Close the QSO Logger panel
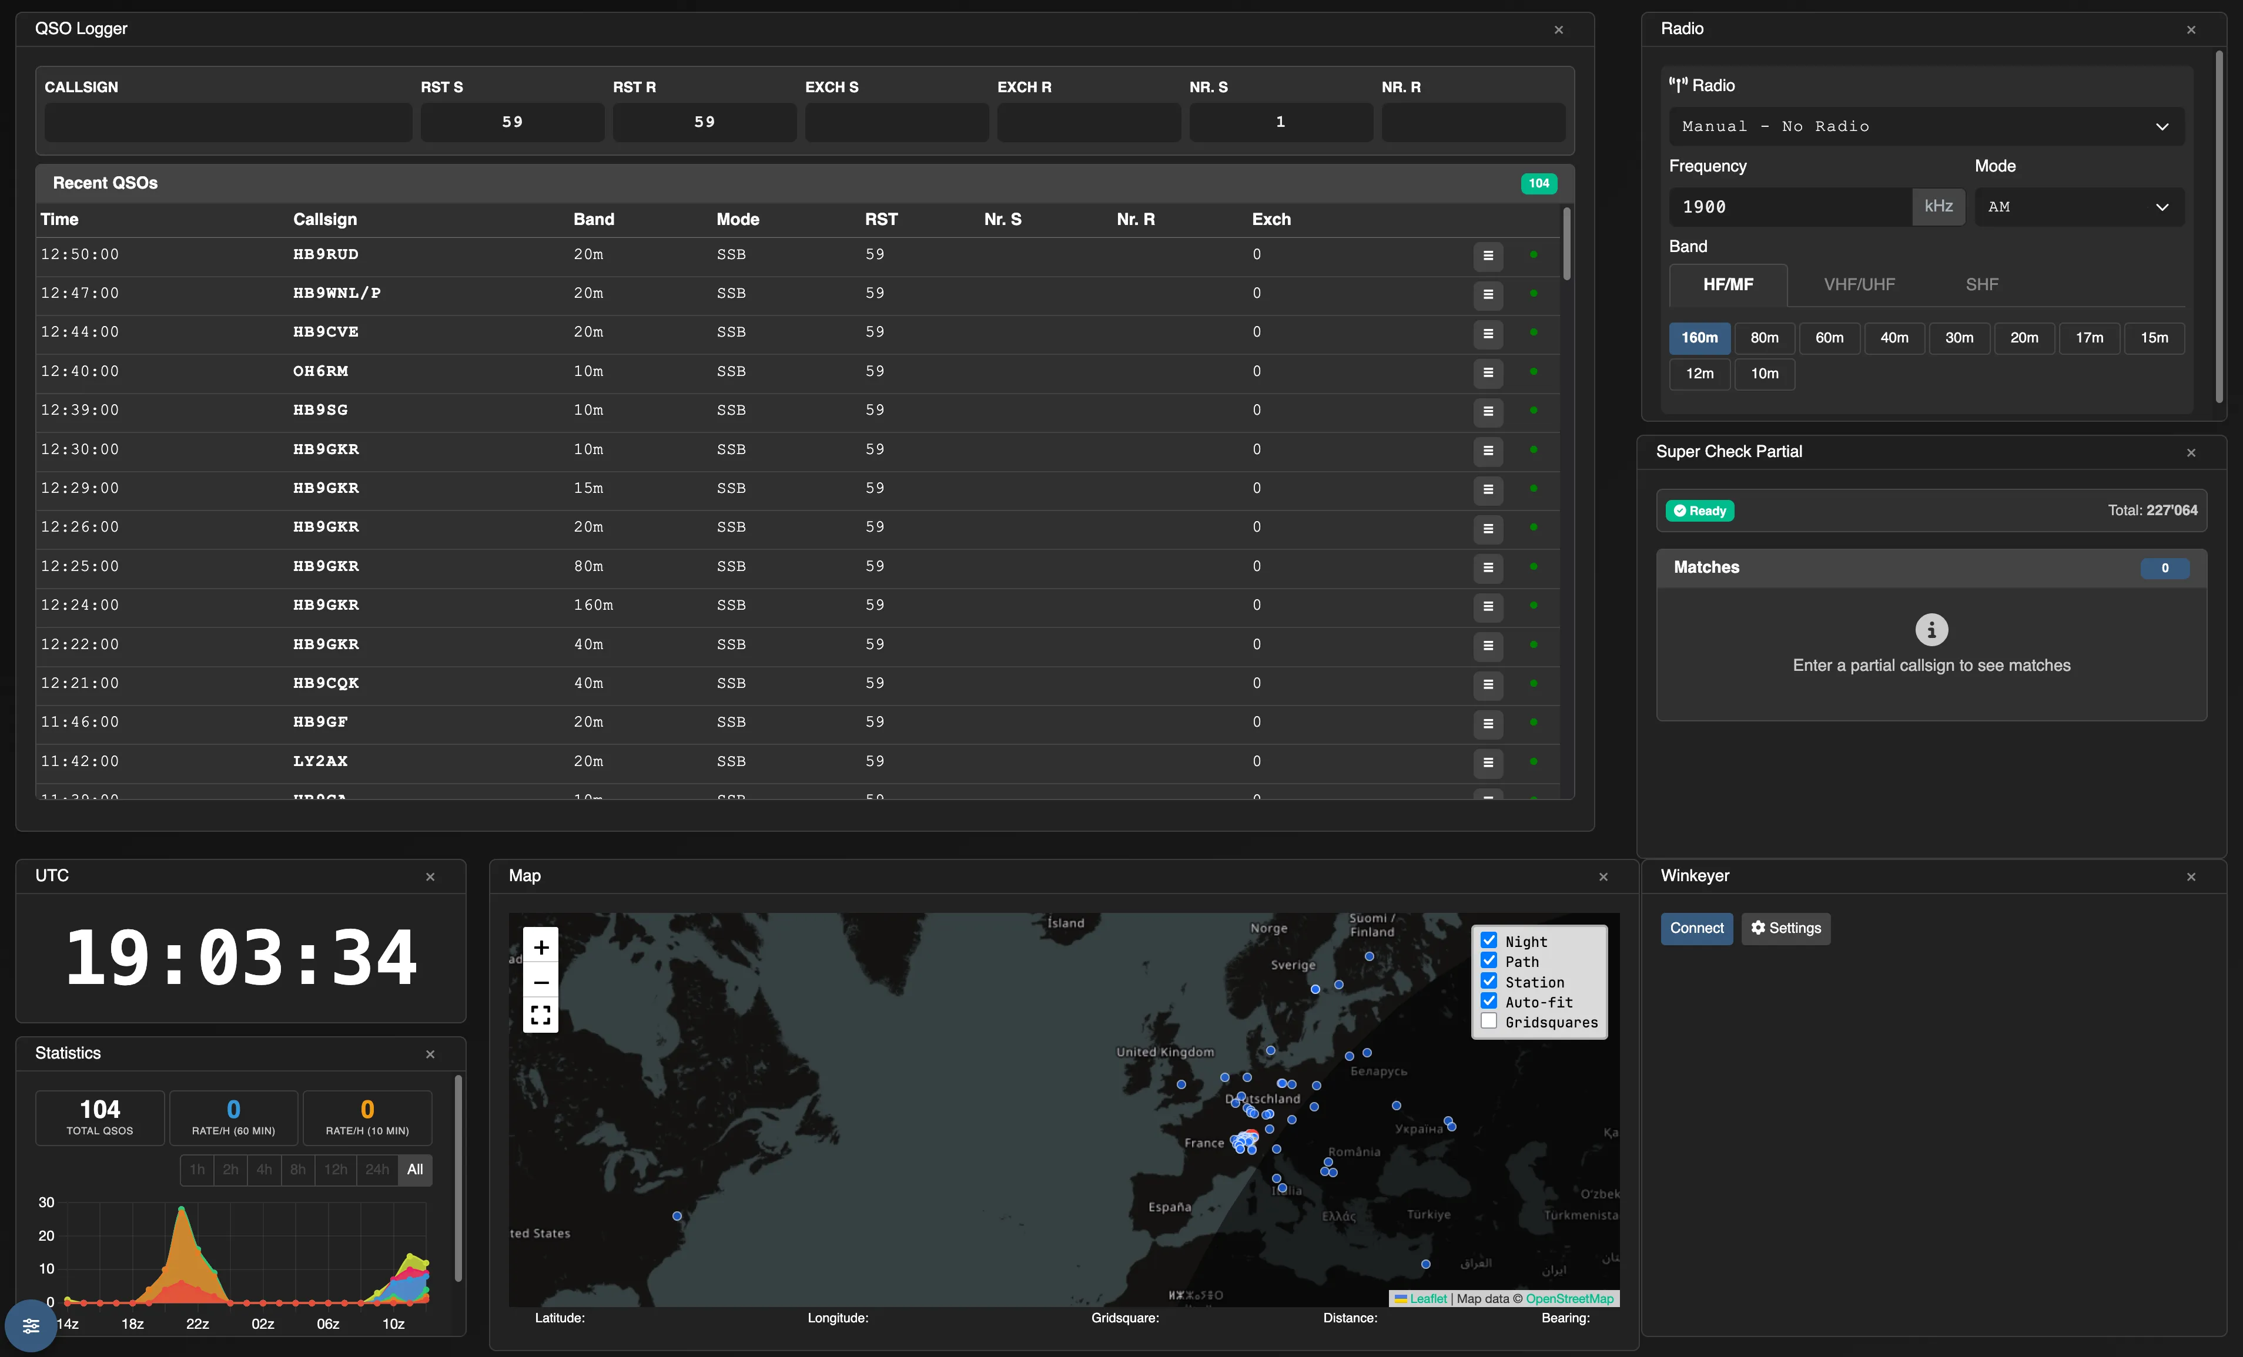 point(1558,30)
